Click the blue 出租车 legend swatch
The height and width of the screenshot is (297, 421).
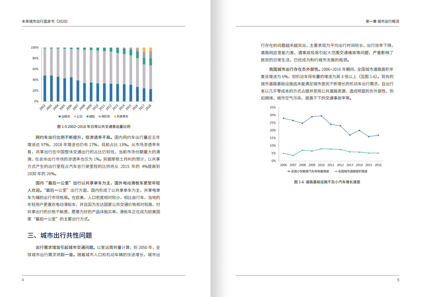pyautogui.click(x=60, y=116)
